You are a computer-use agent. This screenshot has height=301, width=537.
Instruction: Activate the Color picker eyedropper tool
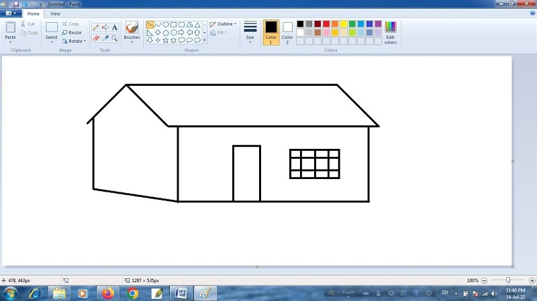105,38
